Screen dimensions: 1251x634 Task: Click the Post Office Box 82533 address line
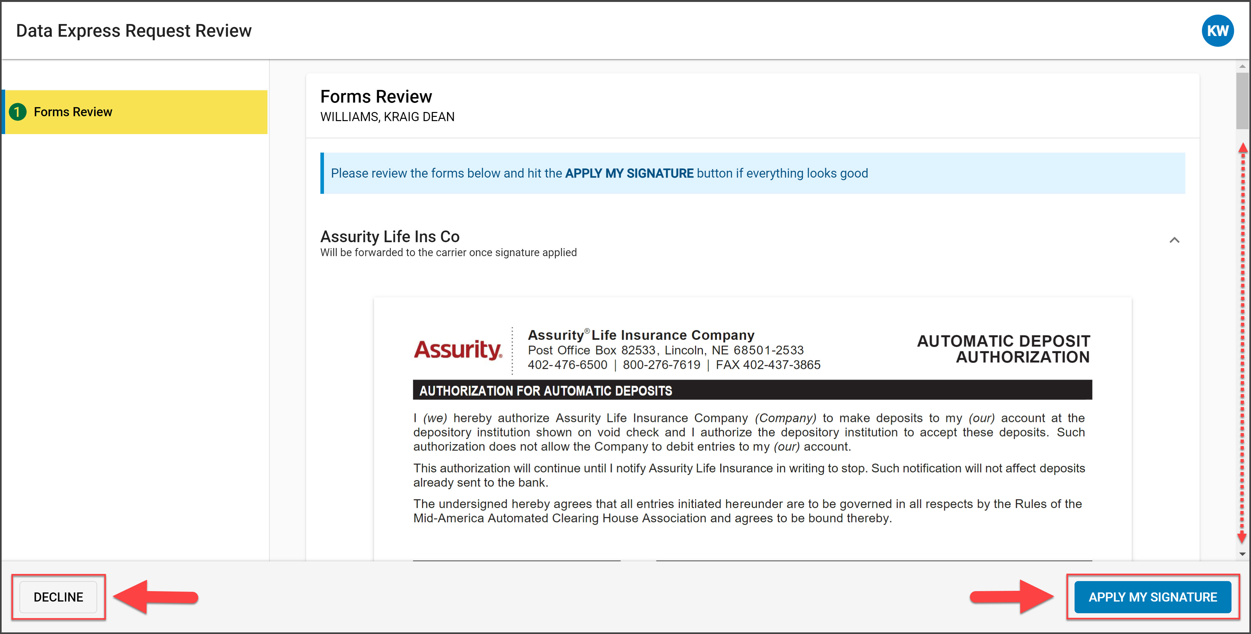coord(665,350)
